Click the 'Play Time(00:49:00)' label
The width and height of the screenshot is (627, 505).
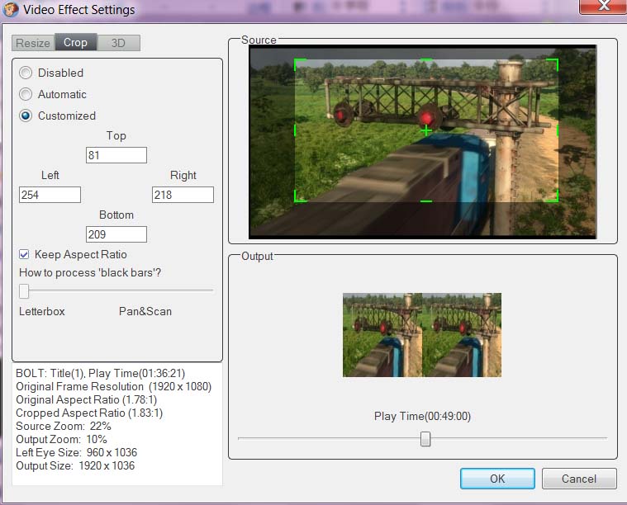coord(422,417)
